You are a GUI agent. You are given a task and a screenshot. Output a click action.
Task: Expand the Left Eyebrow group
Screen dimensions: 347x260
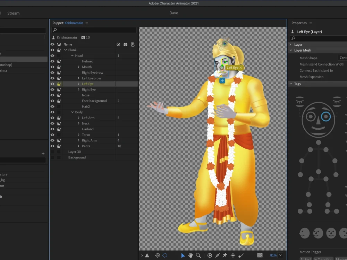point(78,78)
